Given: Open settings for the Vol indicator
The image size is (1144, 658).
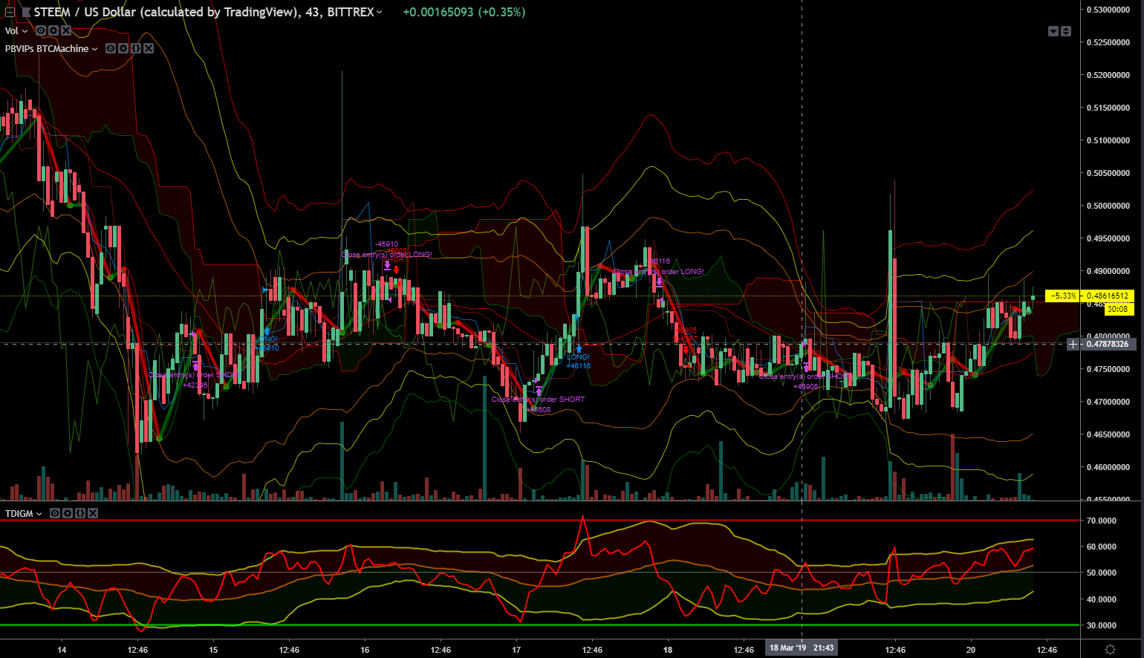Looking at the screenshot, I should [53, 30].
